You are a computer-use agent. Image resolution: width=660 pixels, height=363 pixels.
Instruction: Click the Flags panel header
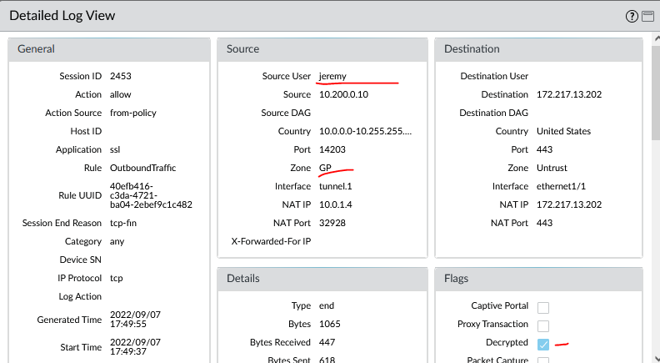[538, 278]
